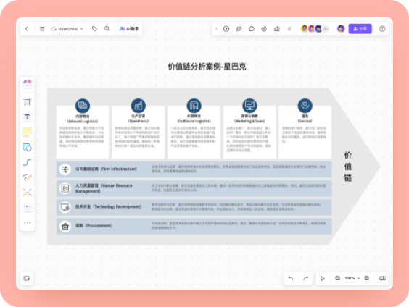This screenshot has height=307, width=409.
Task: Click the Technology Development row icon
Action: click(65, 207)
